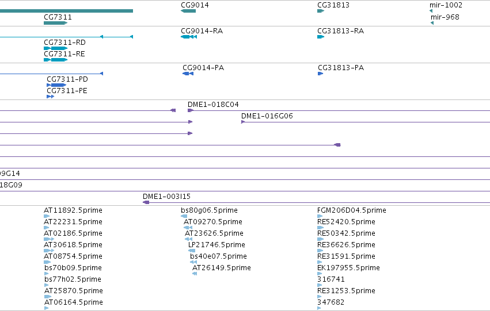Screen dimensions: 490x311
Task: Open the AT11892.5prime EST feature
Action: (47, 216)
